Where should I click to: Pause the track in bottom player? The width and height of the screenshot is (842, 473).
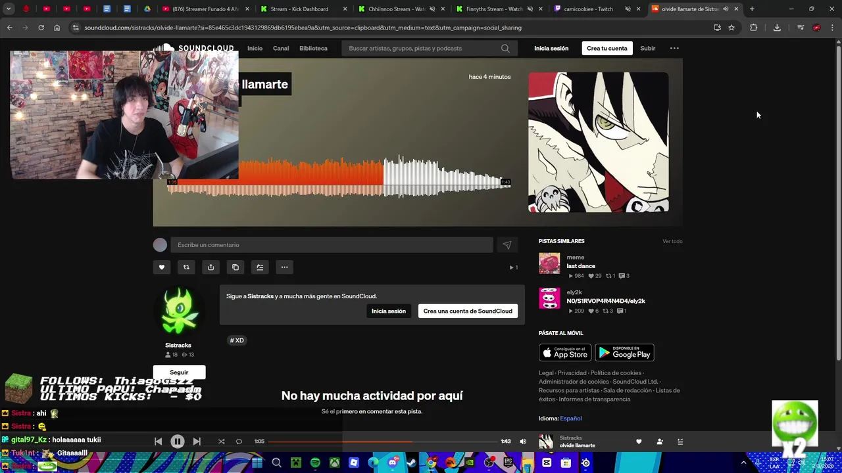pos(178,441)
